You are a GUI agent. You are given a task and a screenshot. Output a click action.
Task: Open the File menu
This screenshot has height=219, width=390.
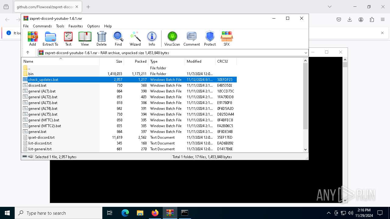(x=26, y=26)
